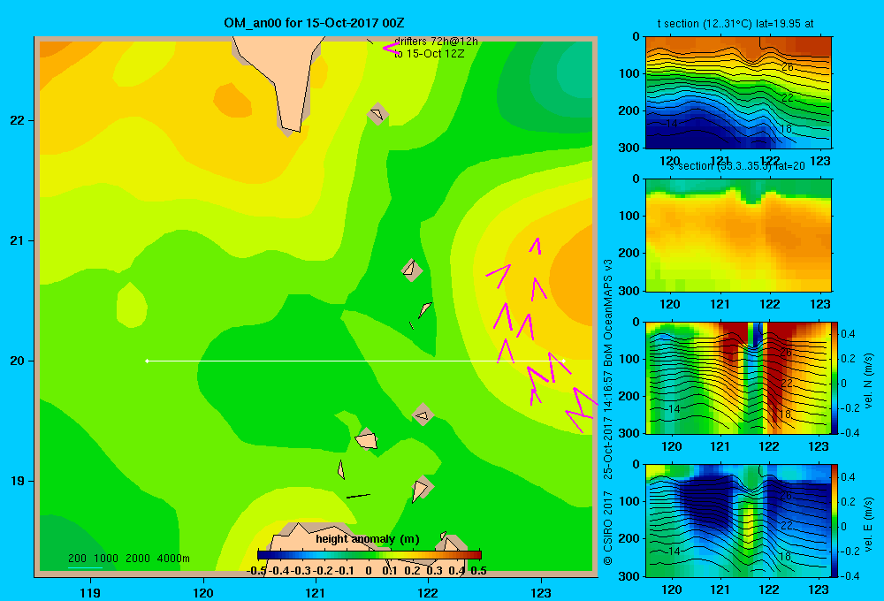Click the main map longitude label 122
The image size is (884, 601).
[429, 593]
